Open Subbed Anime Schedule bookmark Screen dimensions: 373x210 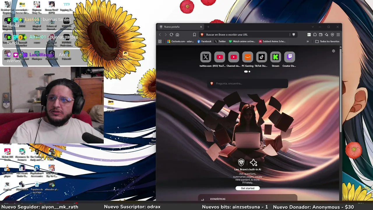272,41
